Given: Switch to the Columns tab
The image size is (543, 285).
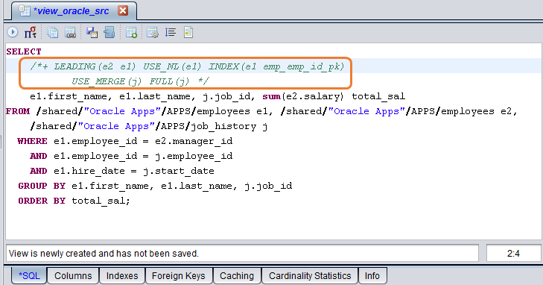Looking at the screenshot, I should point(73,275).
